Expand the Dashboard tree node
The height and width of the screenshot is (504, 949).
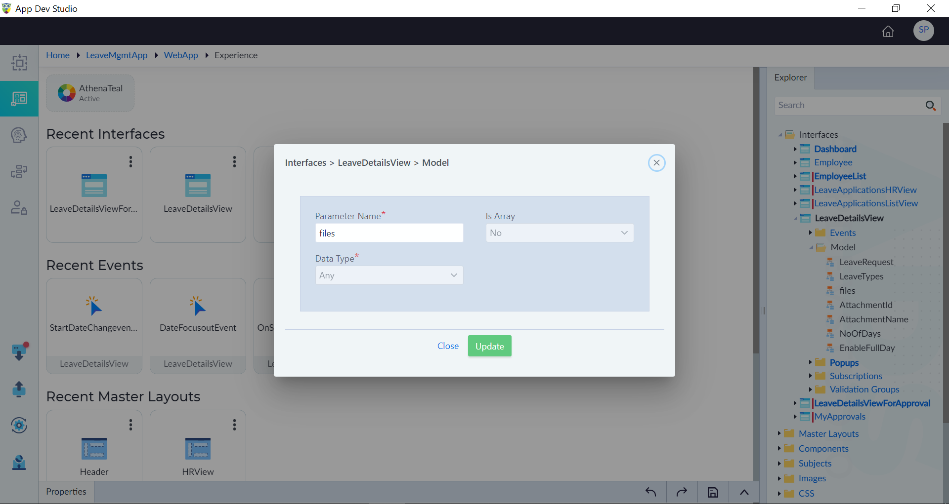795,149
